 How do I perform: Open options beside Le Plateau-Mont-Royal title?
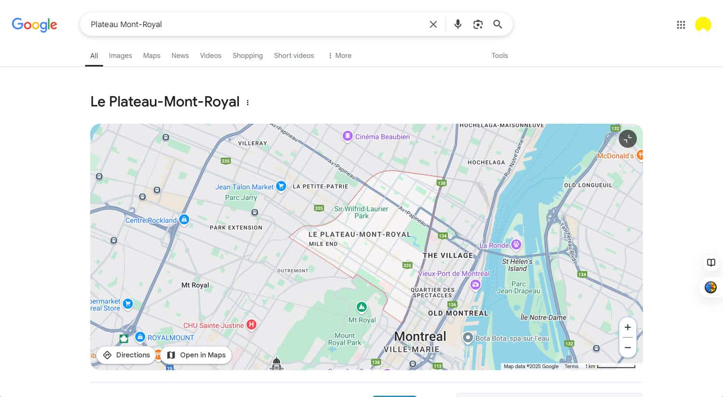coord(247,102)
